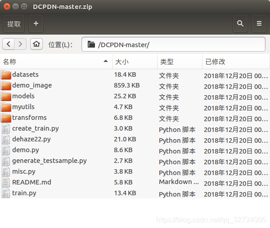Select the file name misc.py
The height and width of the screenshot is (228, 270).
tap(24, 172)
